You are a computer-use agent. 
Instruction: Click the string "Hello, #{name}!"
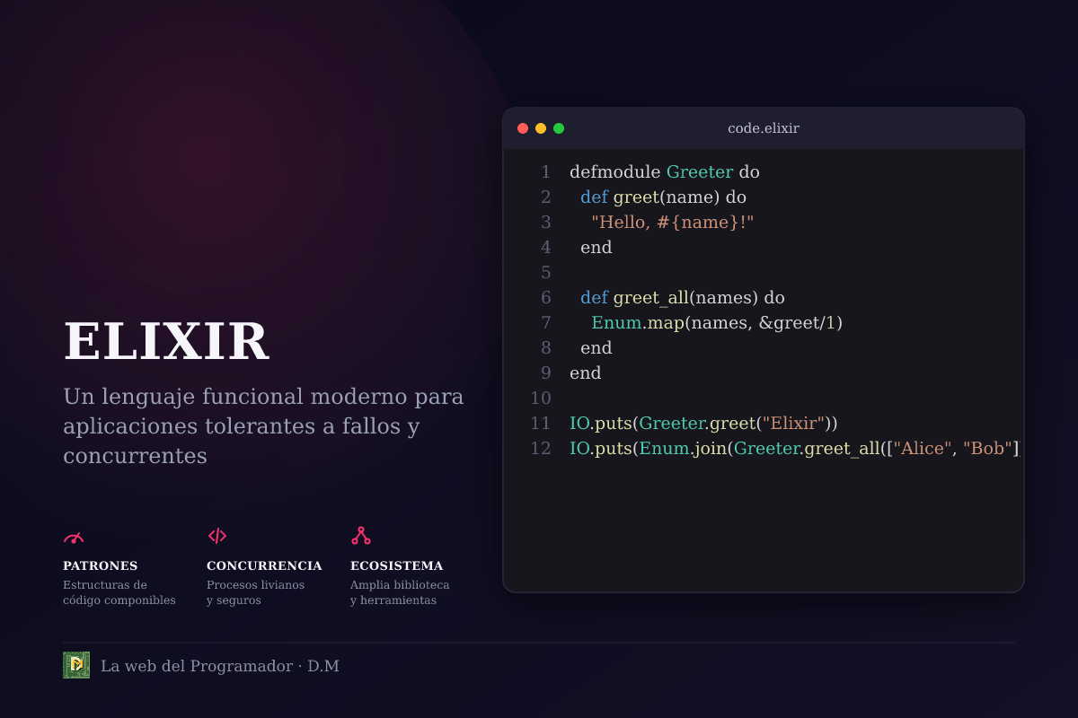click(x=672, y=222)
